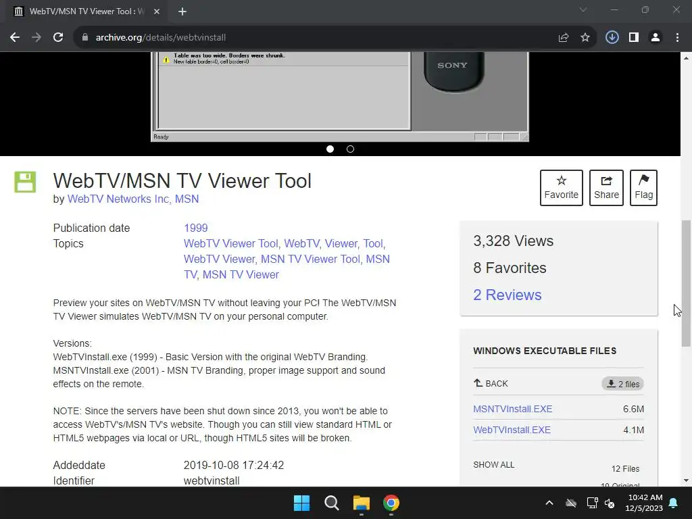Viewport: 692px width, 519px height.
Task: Toggle the Chrome side panel
Action: point(634,38)
